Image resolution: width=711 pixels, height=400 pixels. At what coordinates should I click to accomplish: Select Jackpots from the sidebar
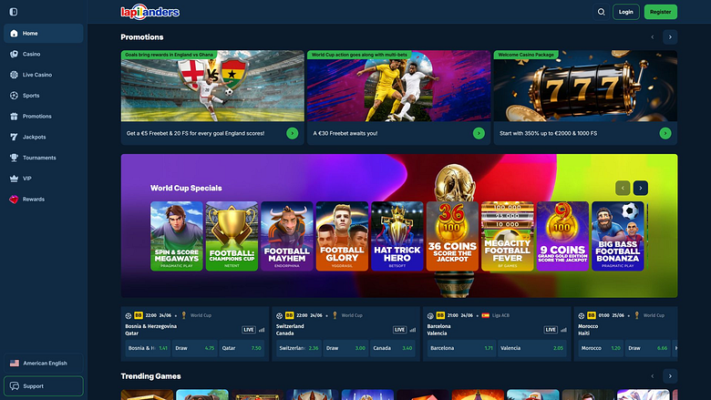coord(44,137)
